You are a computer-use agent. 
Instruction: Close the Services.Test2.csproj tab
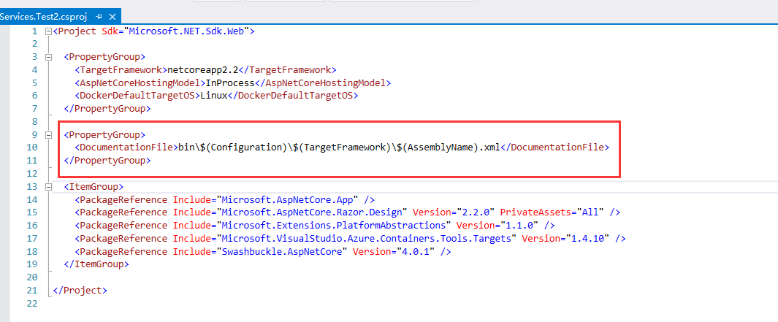(x=112, y=17)
